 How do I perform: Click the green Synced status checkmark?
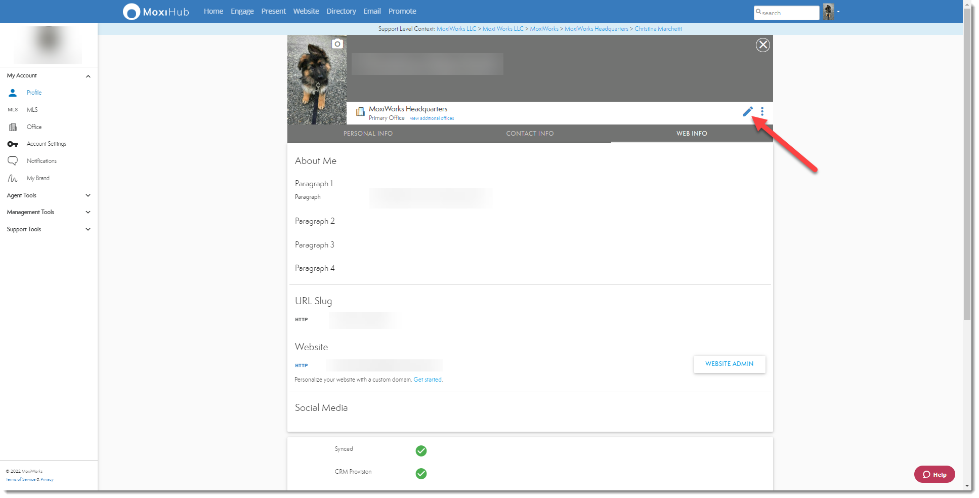421,451
